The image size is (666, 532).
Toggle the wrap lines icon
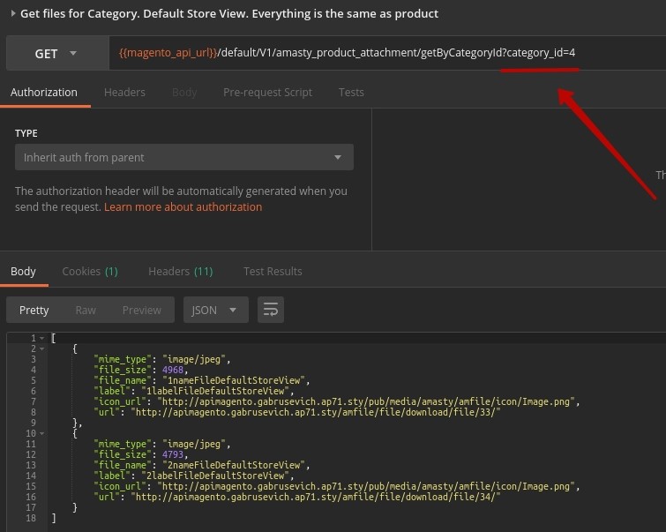pyautogui.click(x=270, y=311)
